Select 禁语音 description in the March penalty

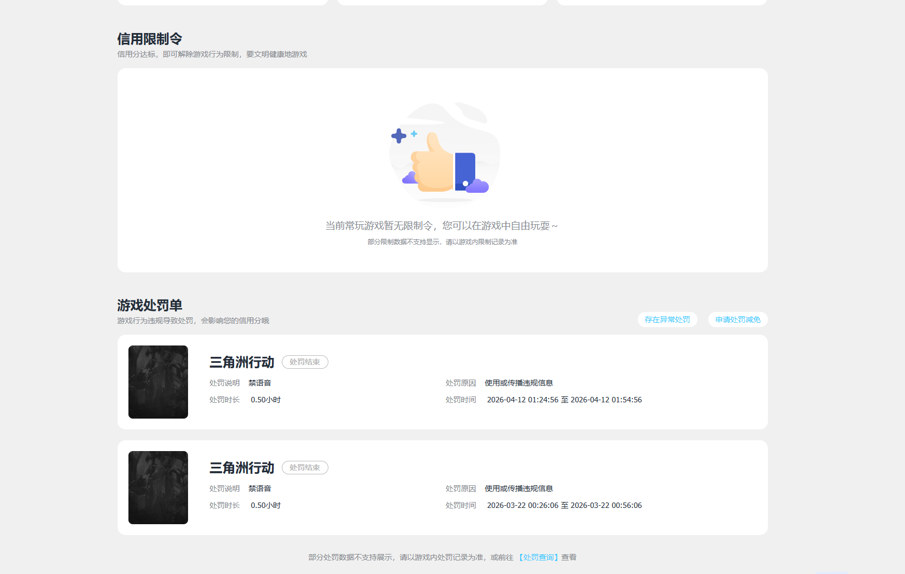tap(260, 488)
